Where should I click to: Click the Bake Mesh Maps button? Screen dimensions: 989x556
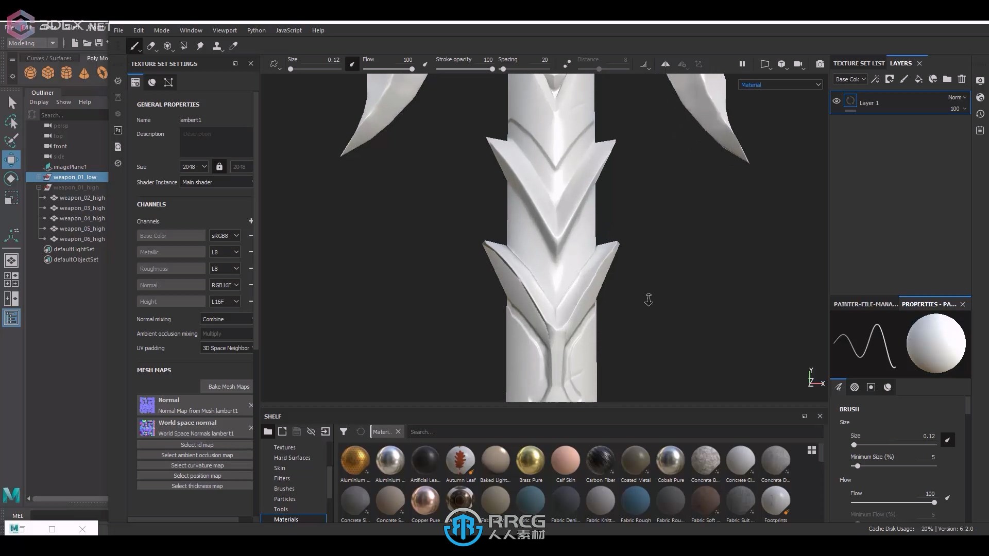click(229, 386)
